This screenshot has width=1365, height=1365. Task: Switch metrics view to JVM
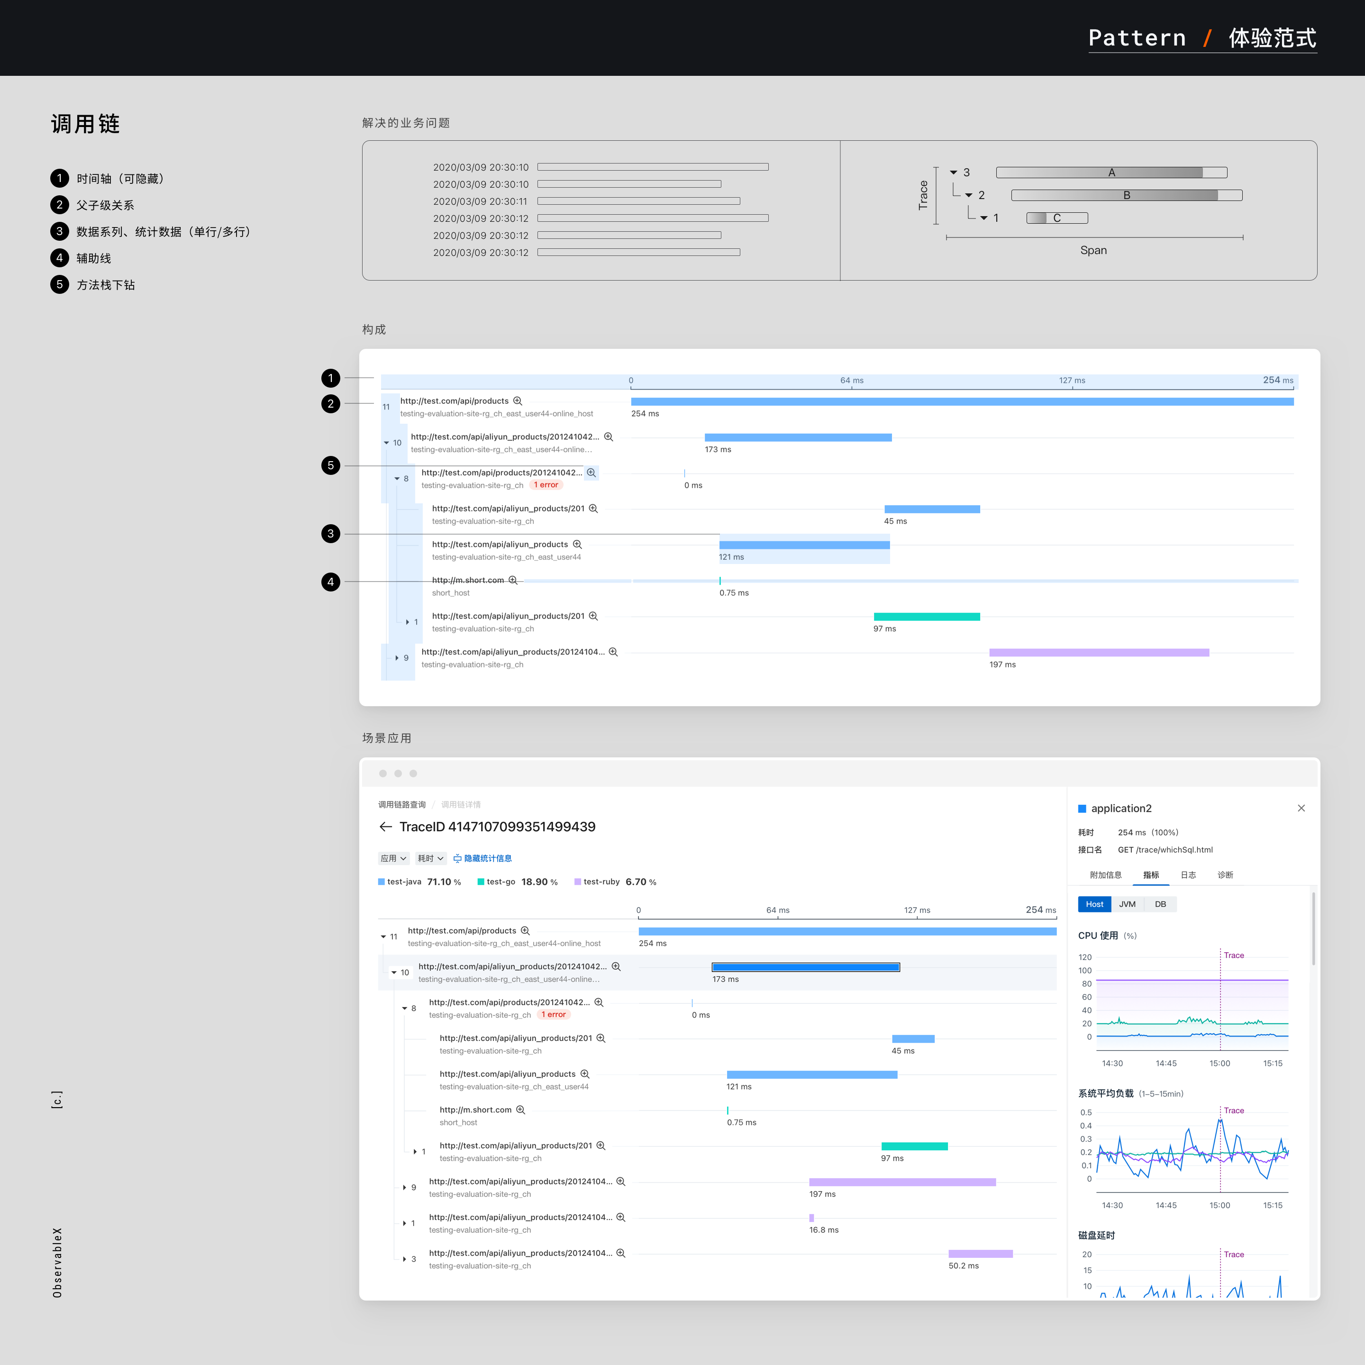click(1127, 904)
